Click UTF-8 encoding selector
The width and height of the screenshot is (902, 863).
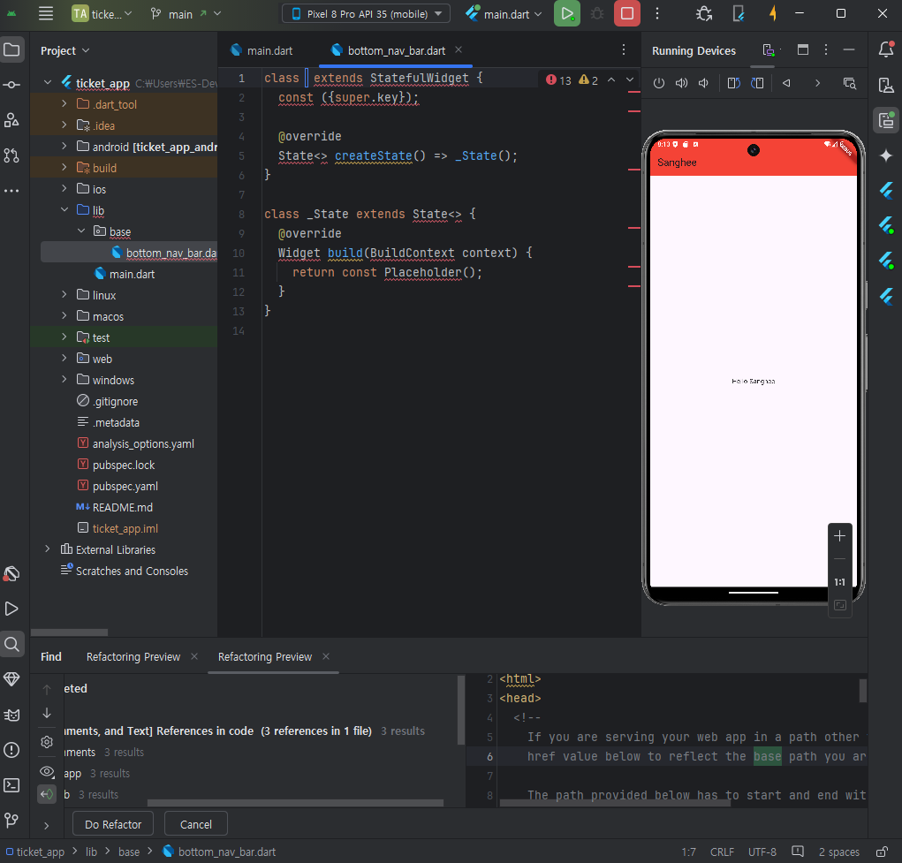[762, 852]
